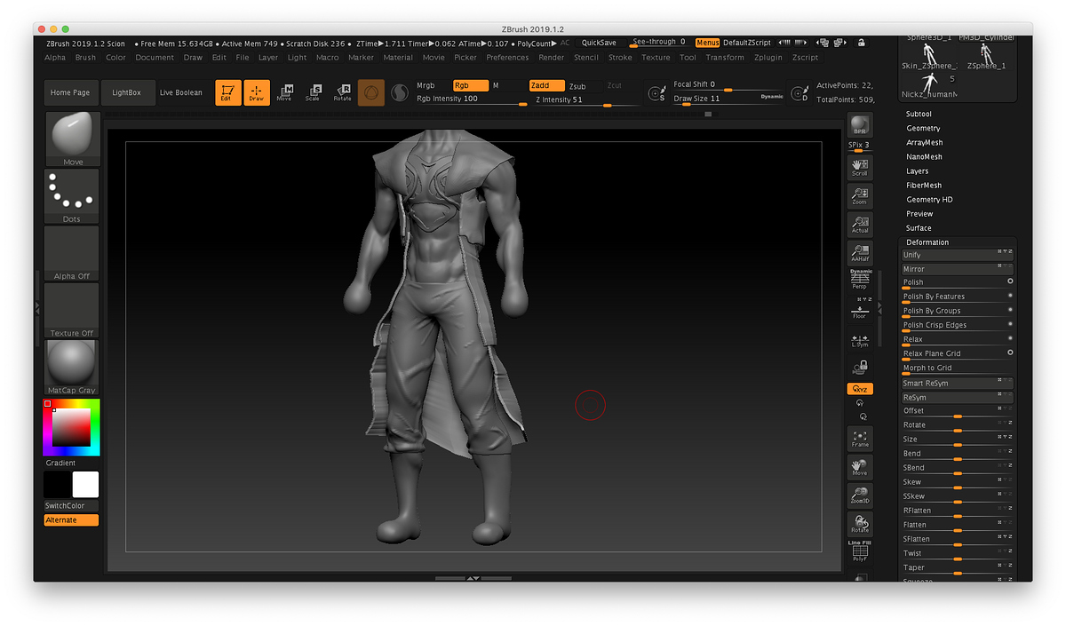
Task: Expand the Geometry HD section
Action: click(x=929, y=199)
